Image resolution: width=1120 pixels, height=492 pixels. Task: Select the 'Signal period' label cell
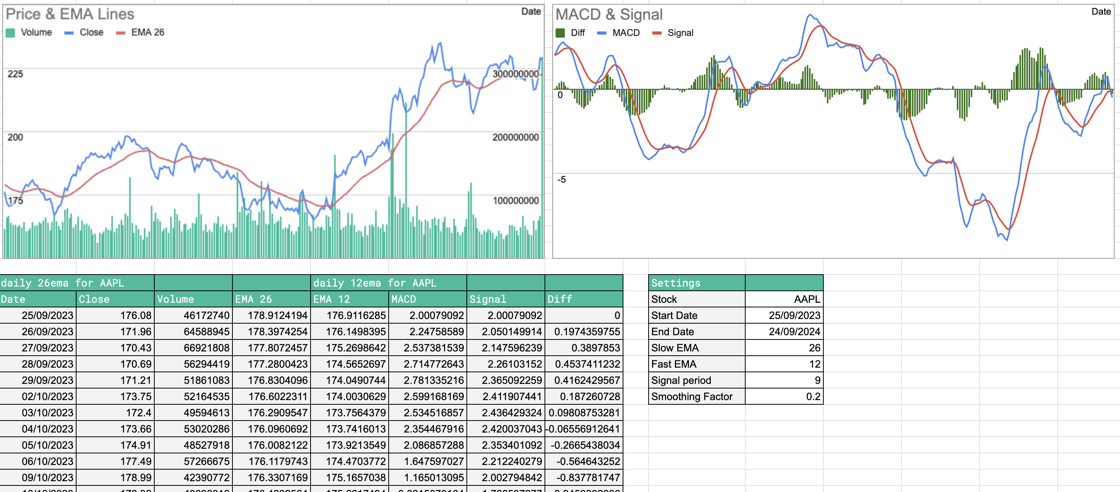697,380
